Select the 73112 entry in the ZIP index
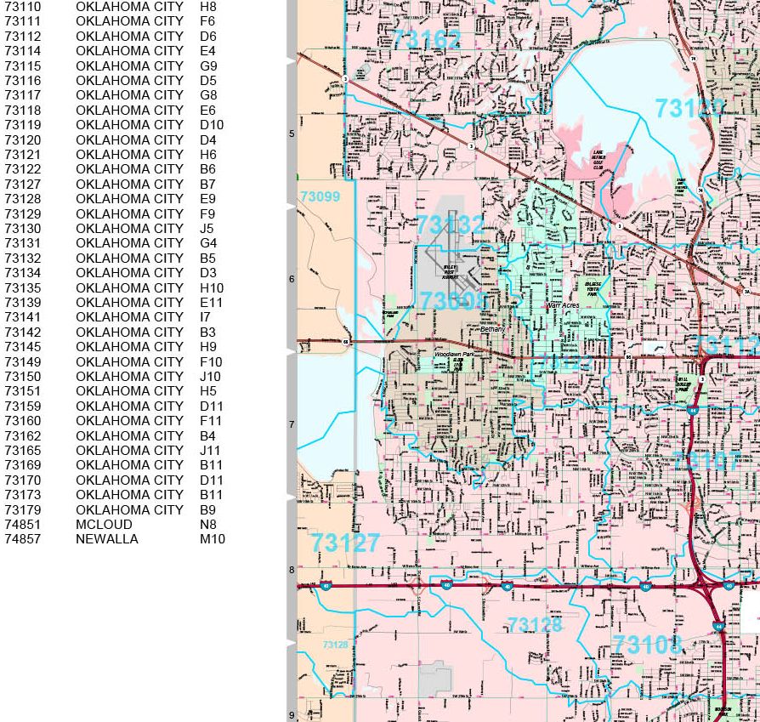Image resolution: width=760 pixels, height=722 pixels. pyautogui.click(x=23, y=37)
